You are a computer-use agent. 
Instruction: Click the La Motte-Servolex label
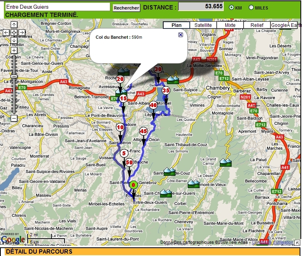204,66
